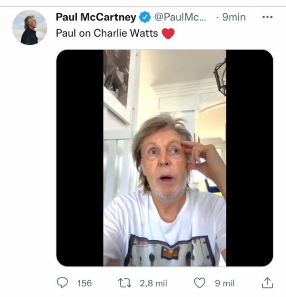
Task: Click the right black bar of the video
Action: coord(249,158)
